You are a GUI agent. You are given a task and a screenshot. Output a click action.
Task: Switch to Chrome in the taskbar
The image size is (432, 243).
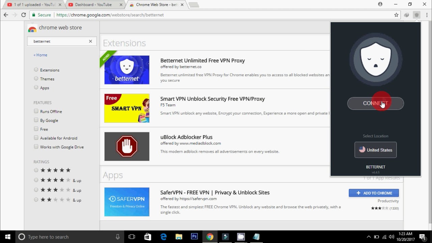(210, 237)
